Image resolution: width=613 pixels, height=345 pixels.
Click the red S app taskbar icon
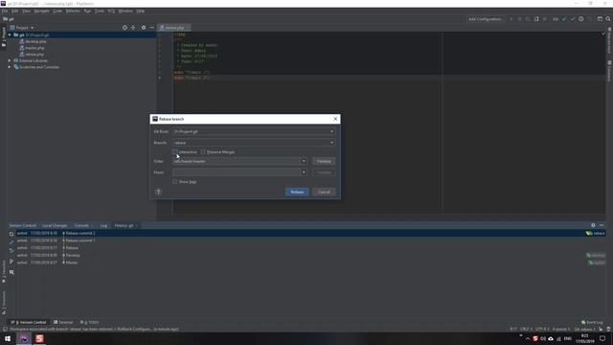pos(39,338)
